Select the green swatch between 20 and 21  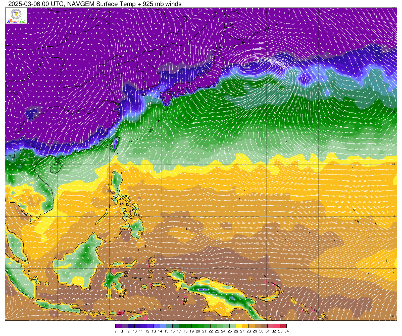[x=201, y=326]
